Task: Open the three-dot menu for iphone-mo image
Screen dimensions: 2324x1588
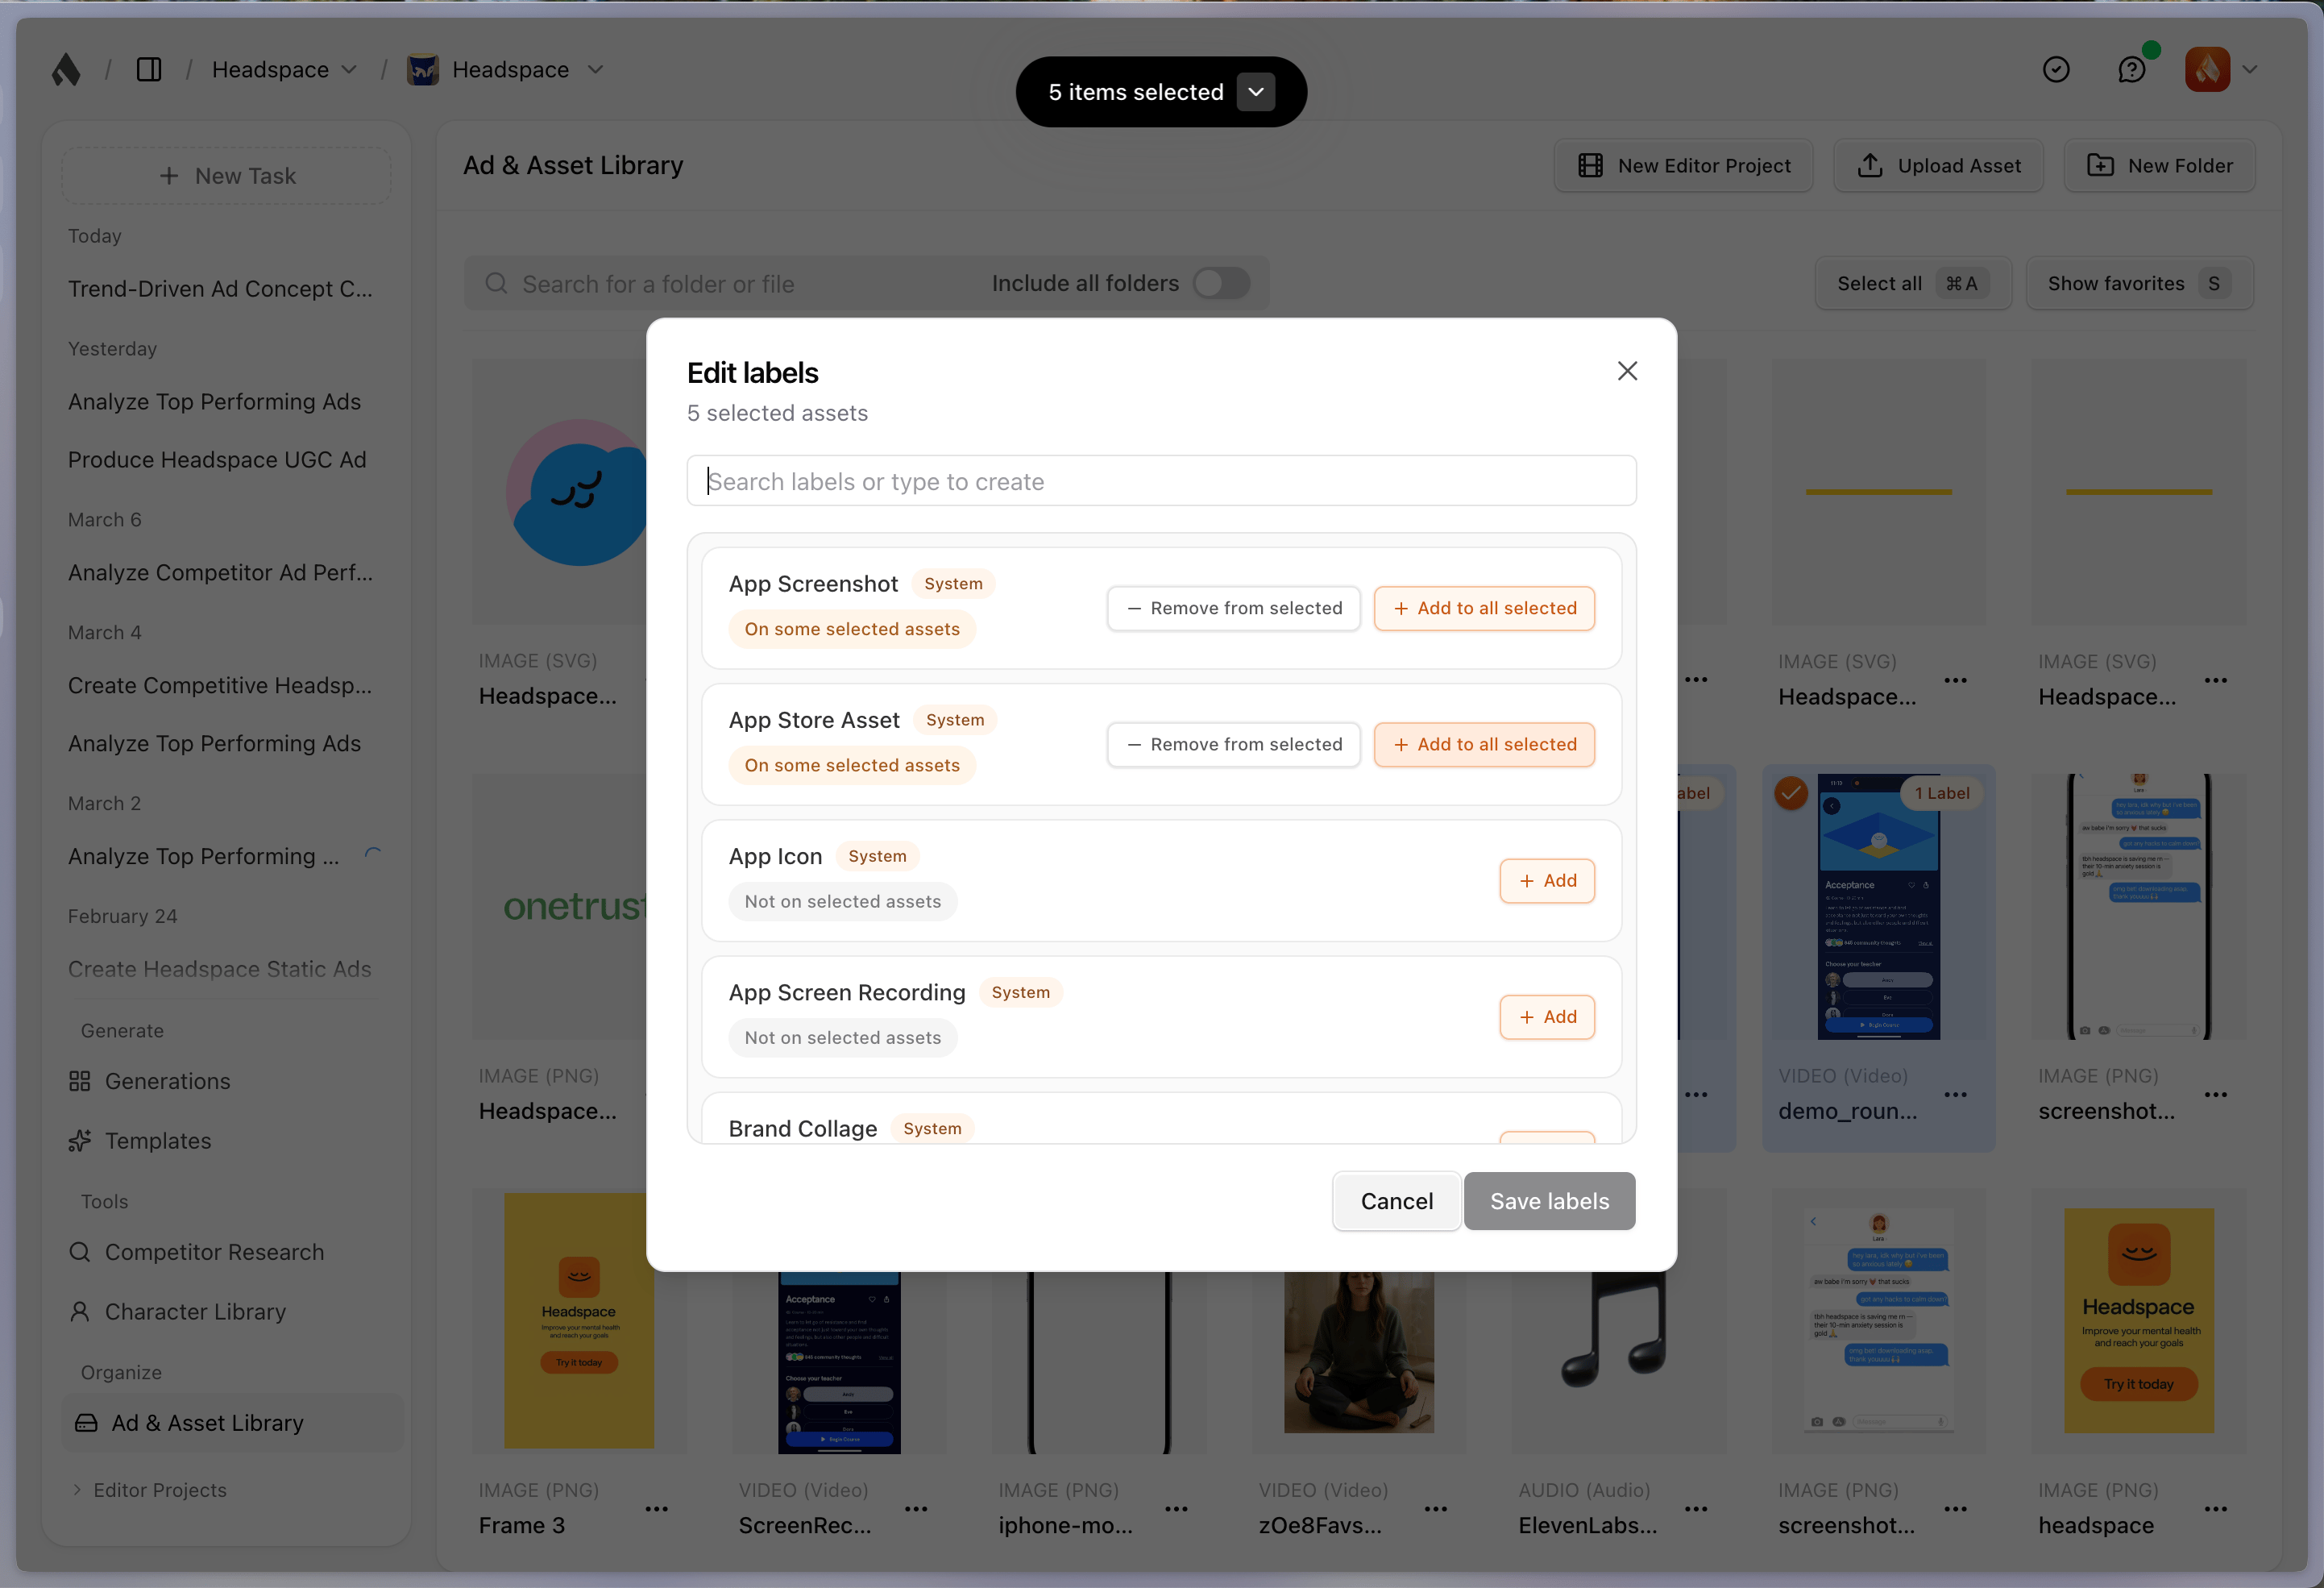Action: click(1176, 1508)
